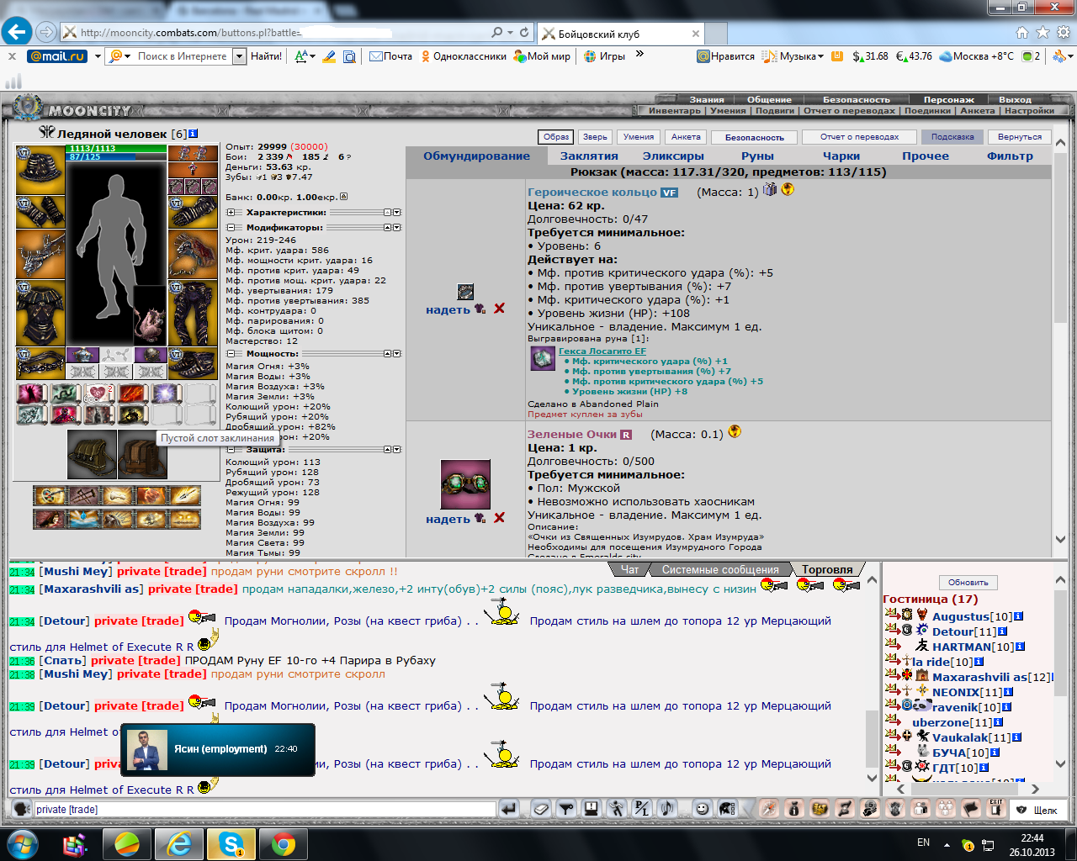The height and width of the screenshot is (861, 1077).
Task: Click the EXIT door icon
Action: click(995, 809)
